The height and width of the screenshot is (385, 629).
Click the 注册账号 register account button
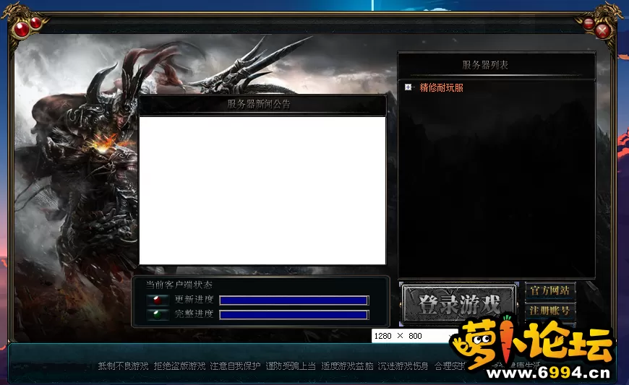pos(550,310)
